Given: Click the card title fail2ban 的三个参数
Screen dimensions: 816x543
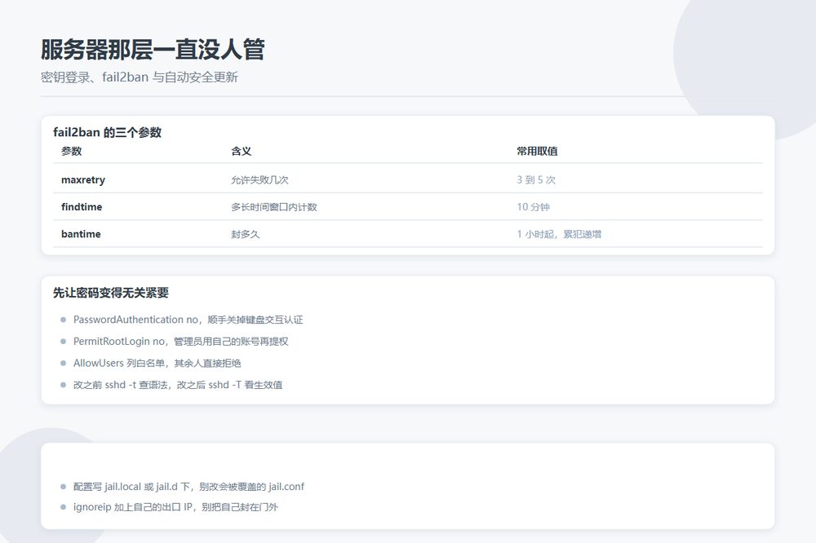Looking at the screenshot, I should point(107,133).
